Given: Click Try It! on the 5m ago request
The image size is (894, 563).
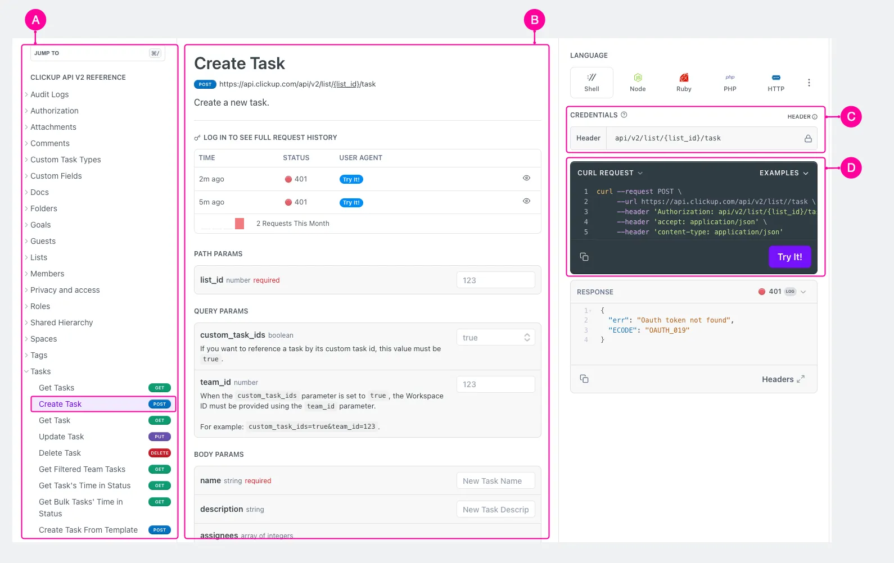Looking at the screenshot, I should 351,202.
